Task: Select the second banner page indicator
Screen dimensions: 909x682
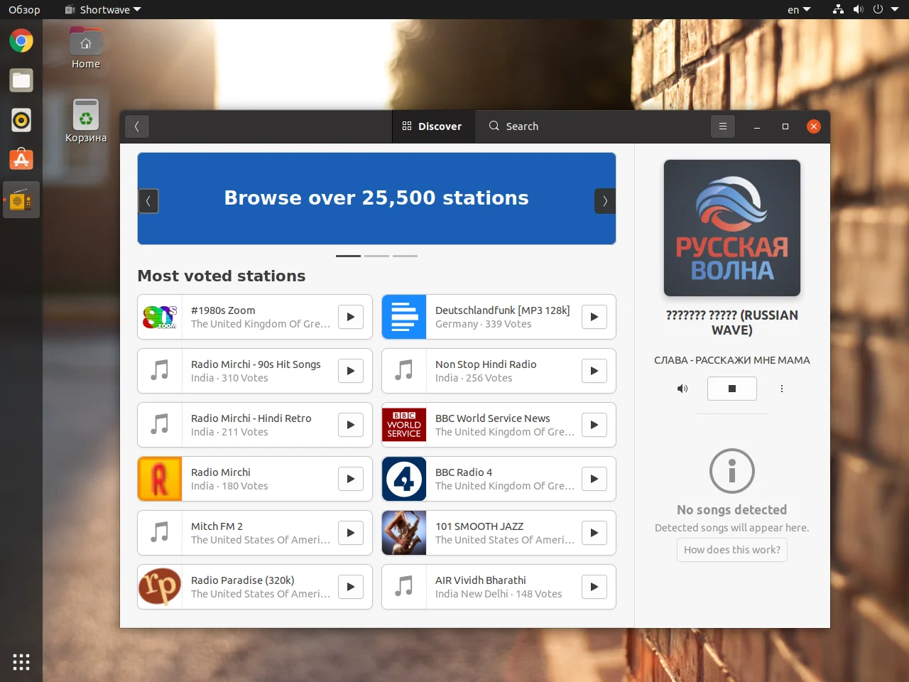Action: coord(376,256)
